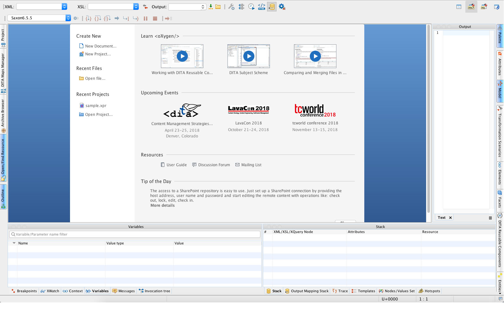Pause the debugger with the pause icon
The height and width of the screenshot is (309, 504).
145,18
